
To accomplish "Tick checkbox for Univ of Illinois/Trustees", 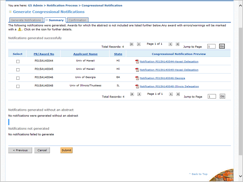I will [18, 86].
